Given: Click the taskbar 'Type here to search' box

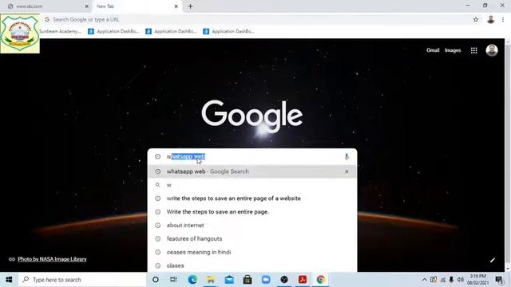Looking at the screenshot, I should click(83, 280).
